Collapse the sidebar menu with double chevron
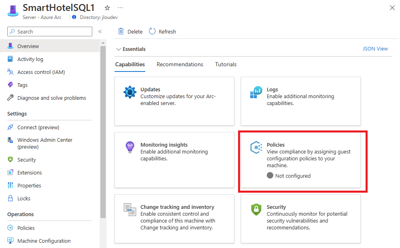The image size is (400, 248). pyautogui.click(x=100, y=32)
